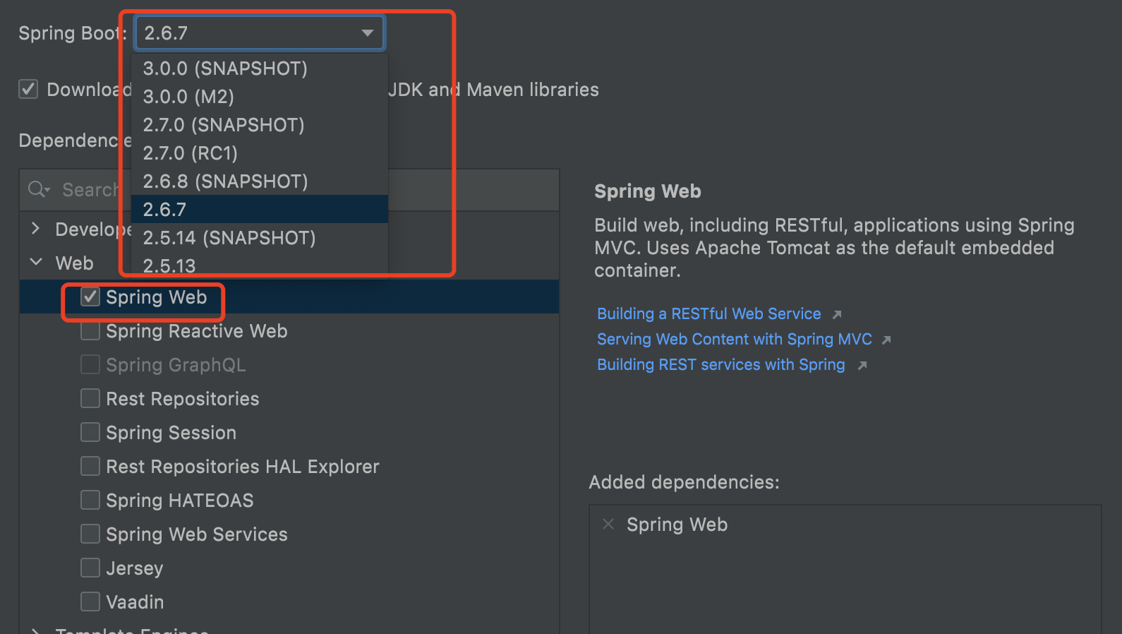This screenshot has height=634, width=1122.
Task: Open the Spring Boot version dropdown arrow
Action: point(367,33)
